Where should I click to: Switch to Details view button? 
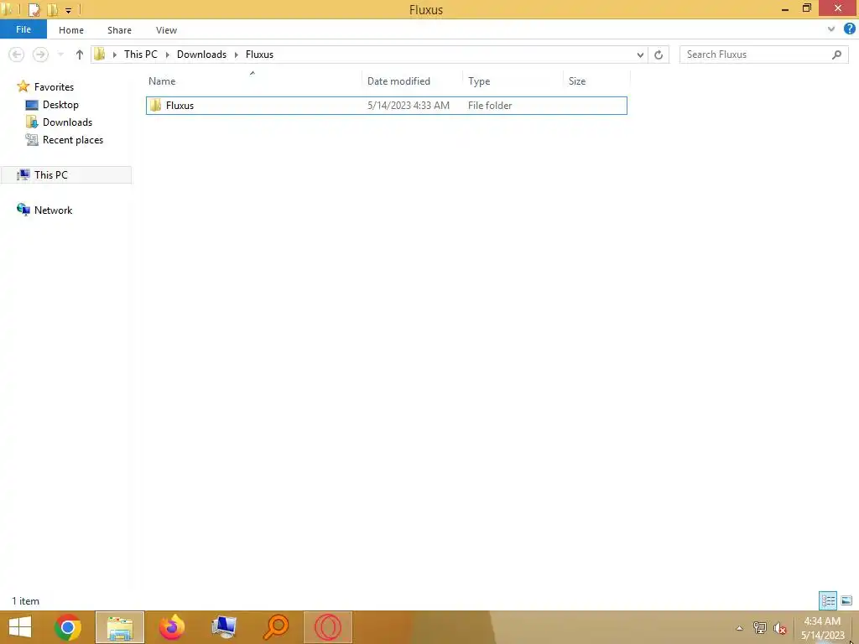(828, 600)
